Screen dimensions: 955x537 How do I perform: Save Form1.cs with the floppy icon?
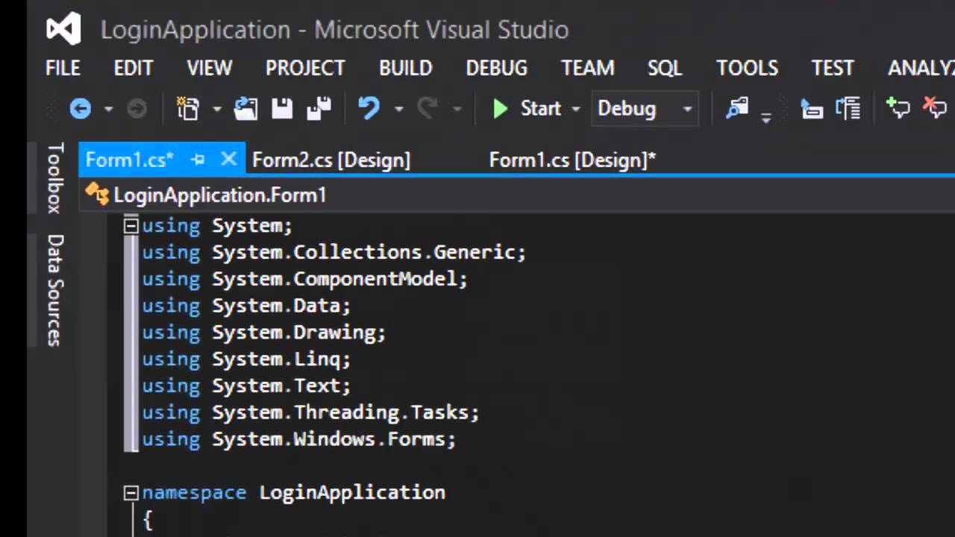pyautogui.click(x=282, y=109)
